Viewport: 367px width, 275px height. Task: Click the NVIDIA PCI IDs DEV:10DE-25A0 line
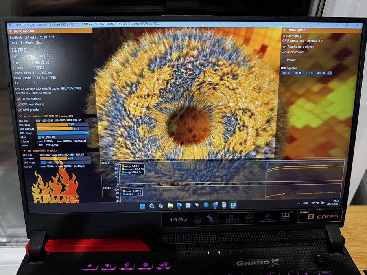point(50,121)
